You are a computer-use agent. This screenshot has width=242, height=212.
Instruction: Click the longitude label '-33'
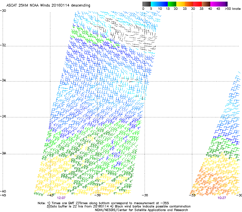coord(192,195)
